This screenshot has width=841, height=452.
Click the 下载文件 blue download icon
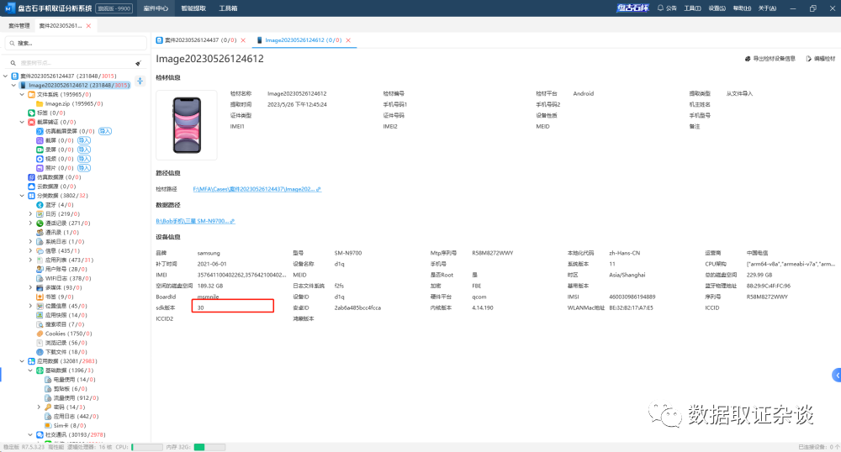coord(40,352)
